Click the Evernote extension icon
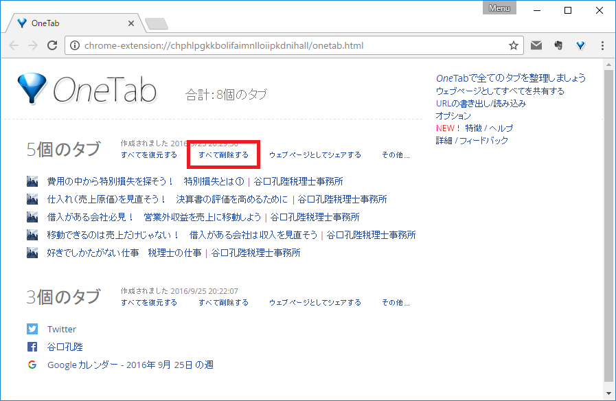 [x=558, y=46]
